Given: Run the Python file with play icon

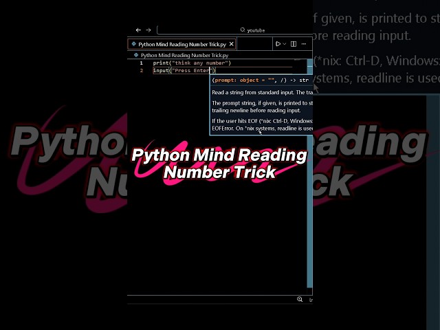Looking at the screenshot, I should 278,44.
